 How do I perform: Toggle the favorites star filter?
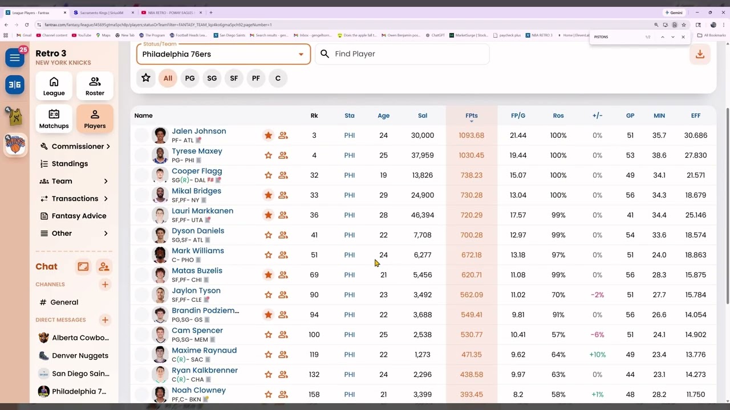(x=146, y=78)
